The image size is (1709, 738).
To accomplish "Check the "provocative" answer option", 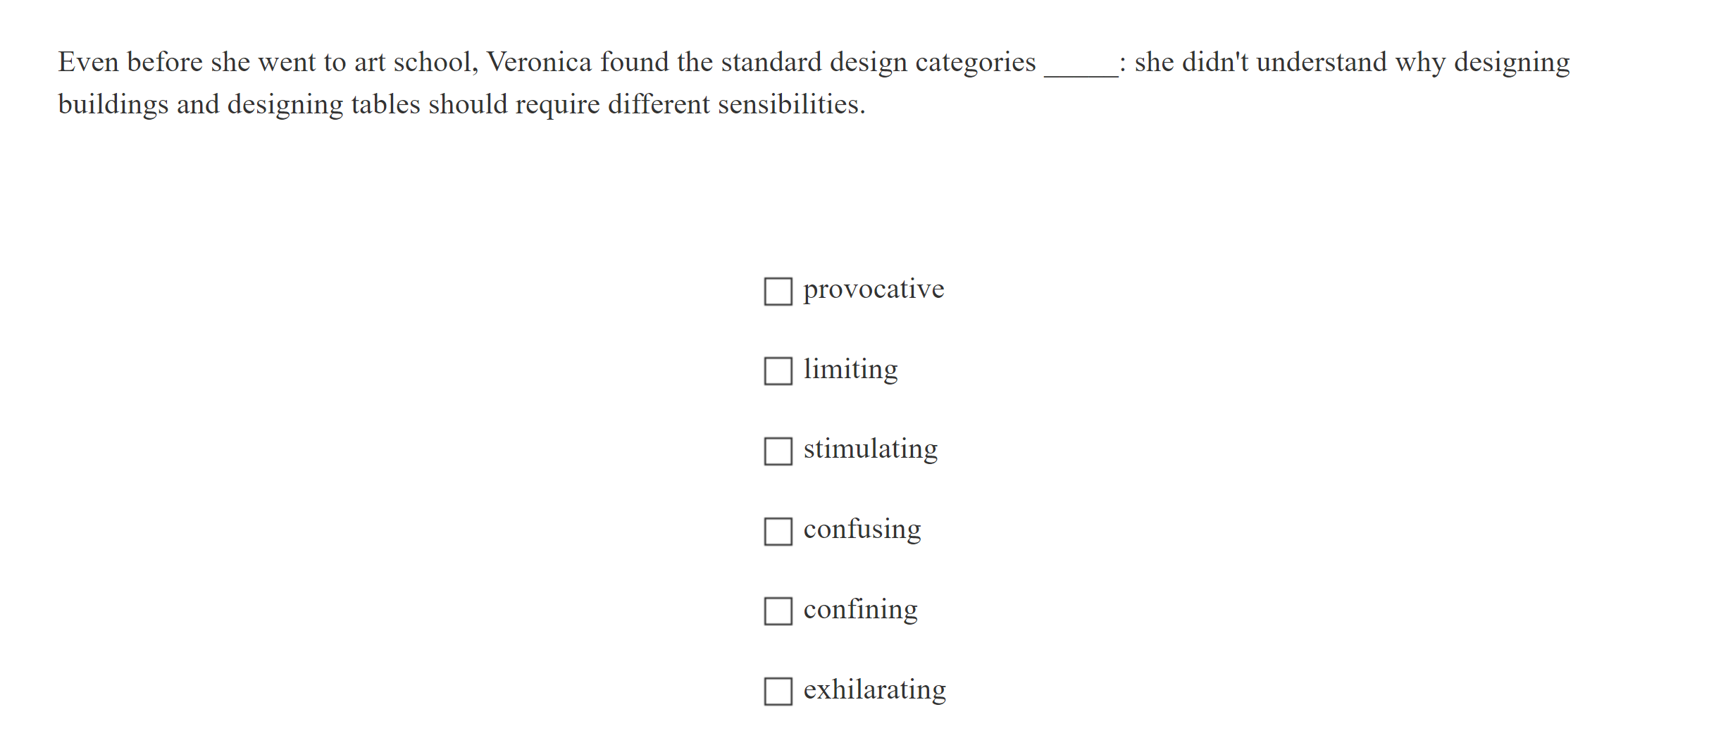I will [778, 290].
